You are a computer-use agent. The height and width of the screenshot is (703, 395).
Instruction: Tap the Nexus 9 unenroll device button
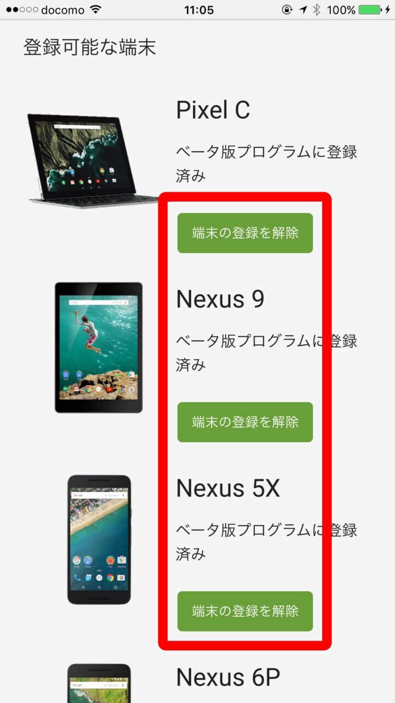[245, 422]
